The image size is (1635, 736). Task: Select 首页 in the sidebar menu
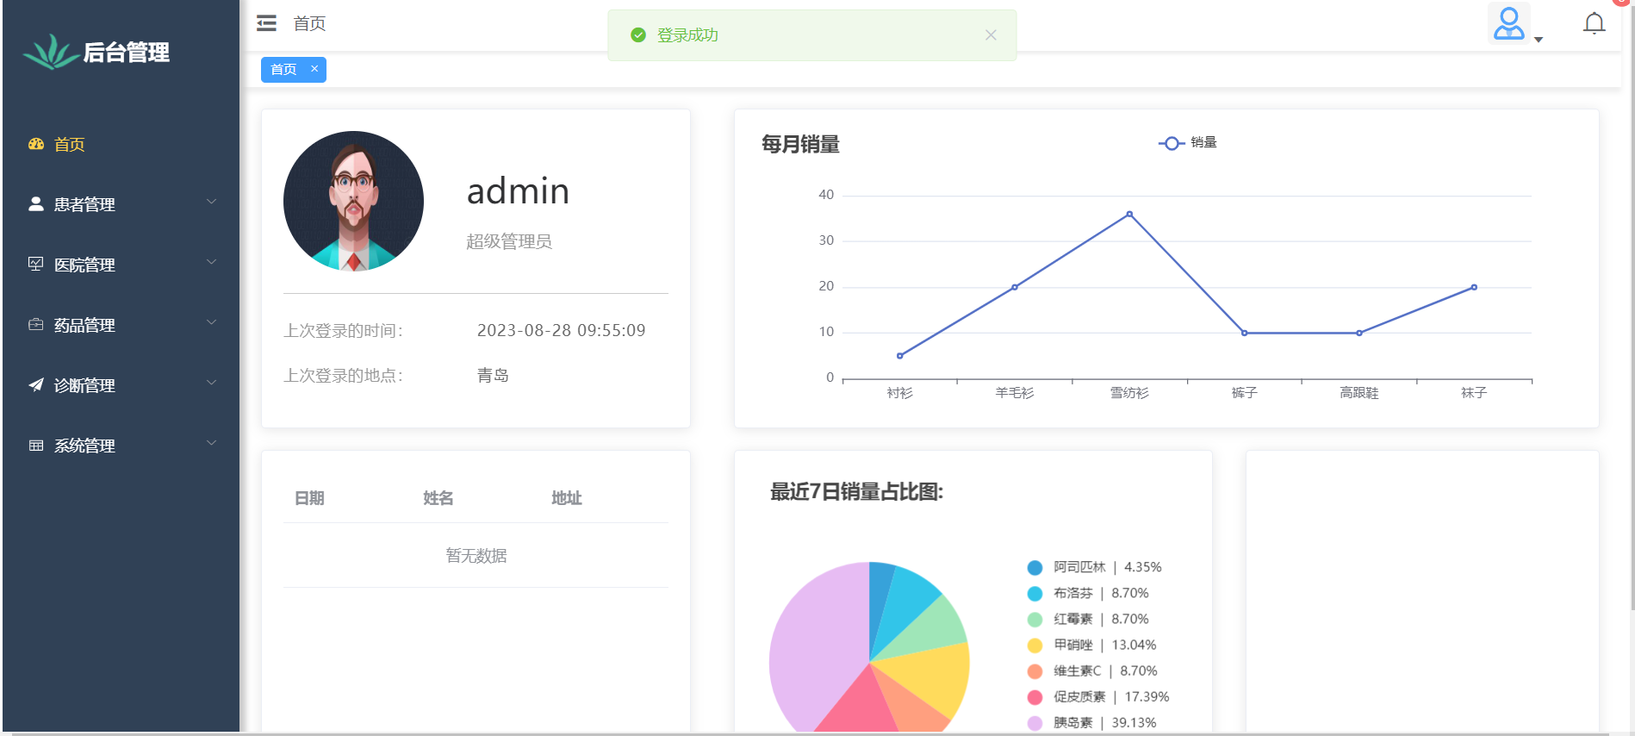point(121,144)
